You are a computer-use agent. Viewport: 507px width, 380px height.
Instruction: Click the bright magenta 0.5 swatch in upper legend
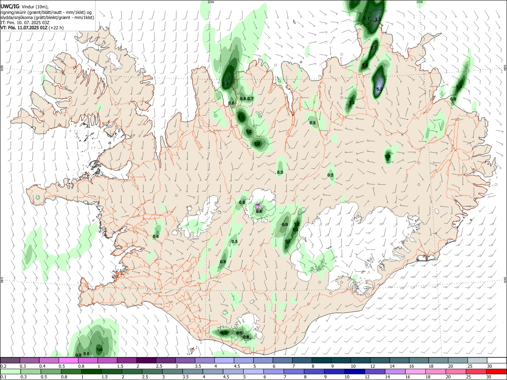[68, 360]
